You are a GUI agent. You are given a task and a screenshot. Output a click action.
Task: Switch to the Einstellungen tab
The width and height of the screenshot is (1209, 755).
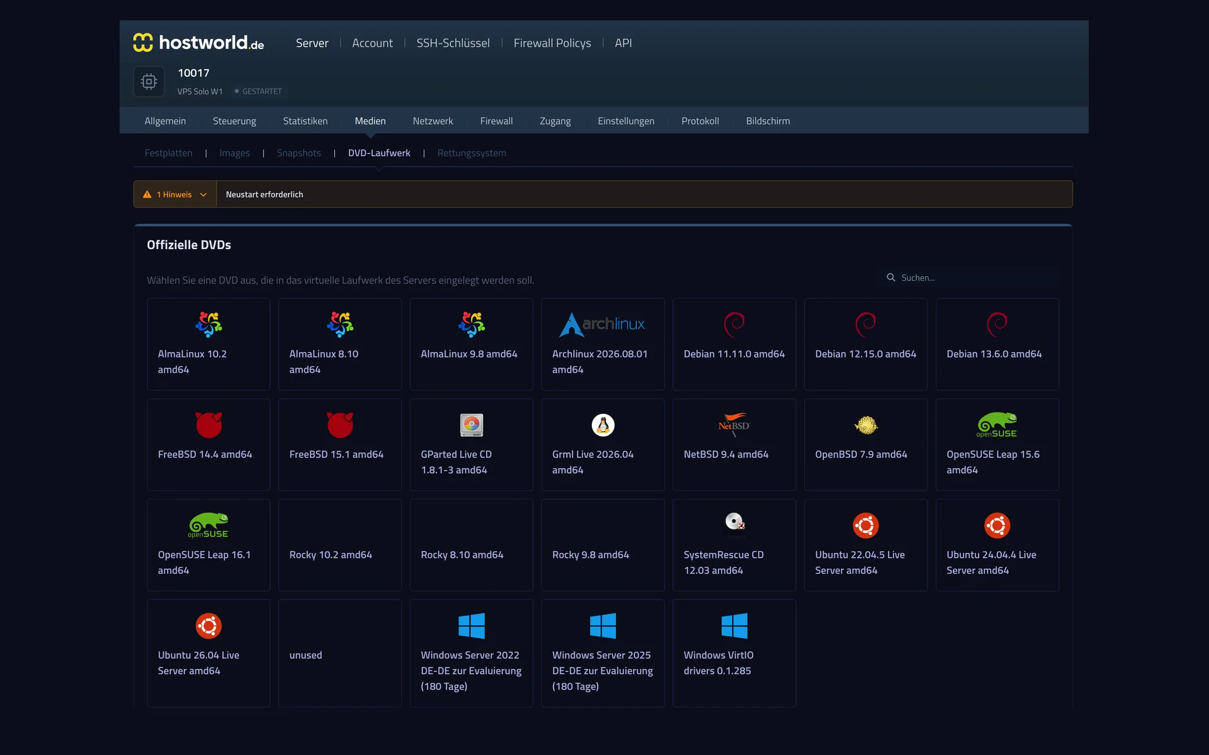[626, 121]
